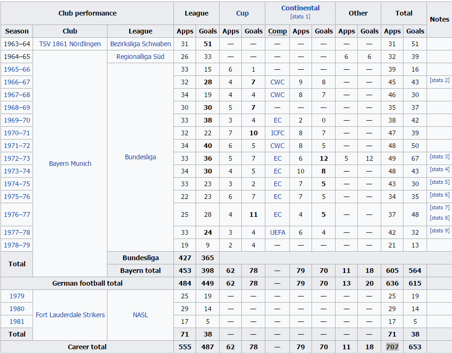The width and height of the screenshot is (452, 354).
Task: Open the 1973–74 season link
Action: pyautogui.click(x=16, y=171)
